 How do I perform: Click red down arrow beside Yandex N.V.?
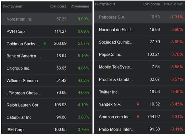coord(138,104)
